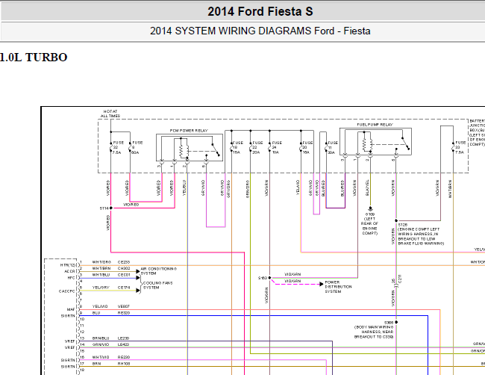Click the PCM power relay switch contact
The height and width of the screenshot is (375, 485).
(x=216, y=150)
